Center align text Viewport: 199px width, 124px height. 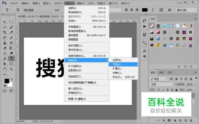coord(132,10)
